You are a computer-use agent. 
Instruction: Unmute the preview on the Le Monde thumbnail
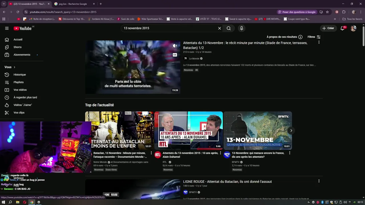[175, 46]
